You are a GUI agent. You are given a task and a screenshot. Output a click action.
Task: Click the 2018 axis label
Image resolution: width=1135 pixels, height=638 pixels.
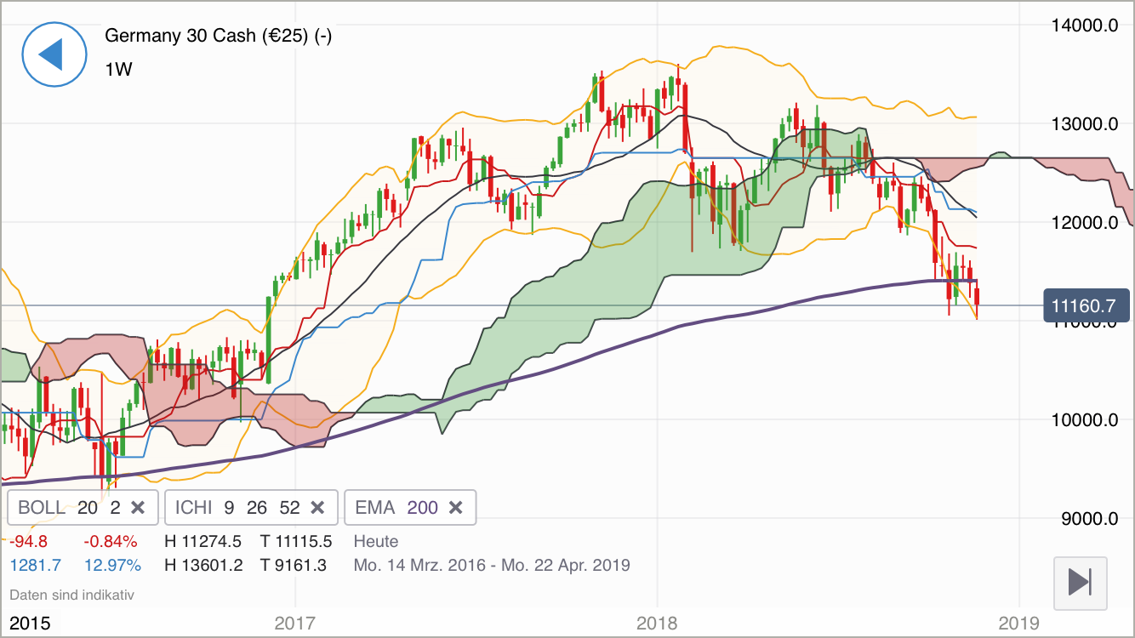point(657,622)
